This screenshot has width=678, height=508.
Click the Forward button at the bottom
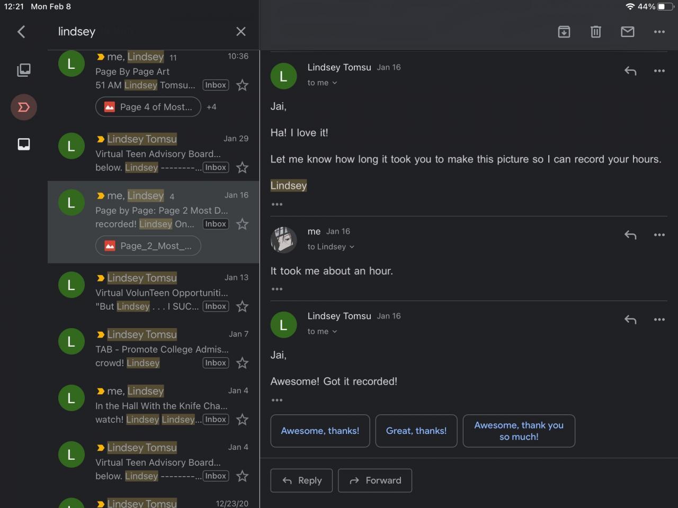tap(375, 480)
